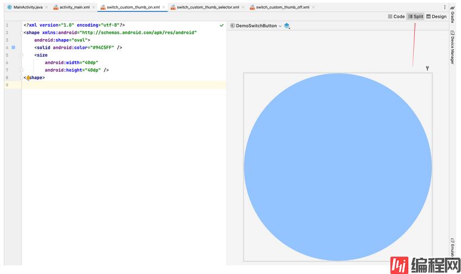Switch to Design view mode

point(436,17)
